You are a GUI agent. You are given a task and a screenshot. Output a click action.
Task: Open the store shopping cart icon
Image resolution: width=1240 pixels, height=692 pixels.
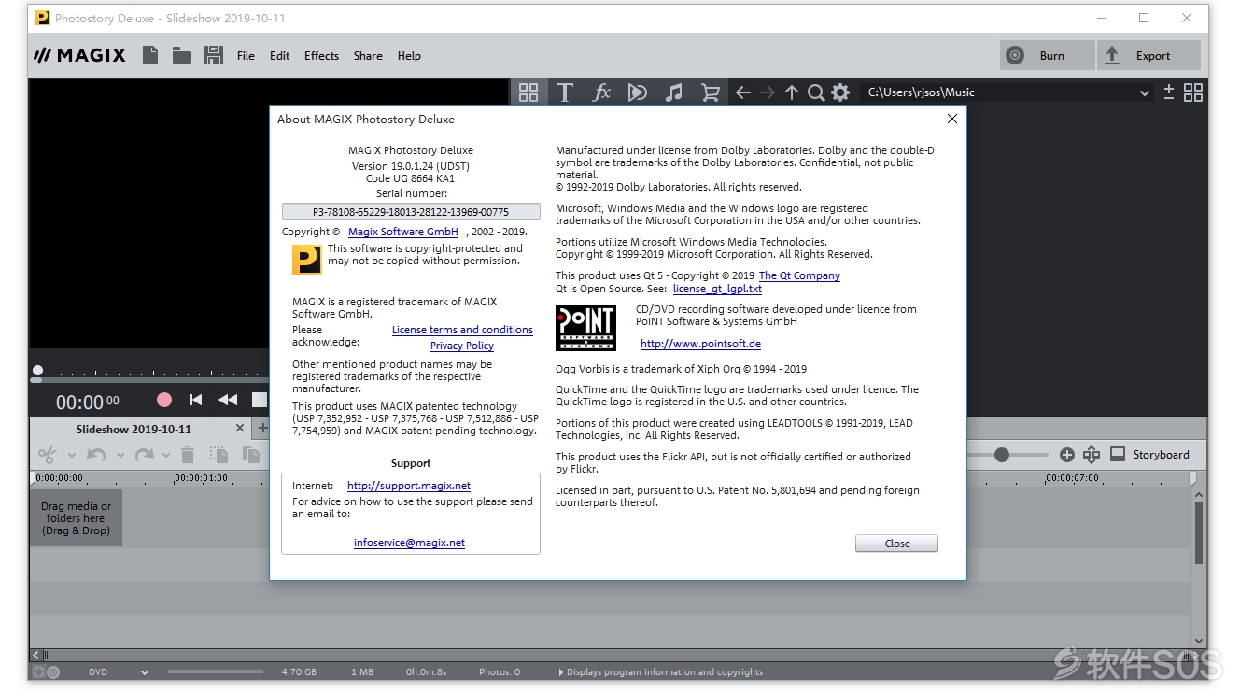pyautogui.click(x=711, y=92)
